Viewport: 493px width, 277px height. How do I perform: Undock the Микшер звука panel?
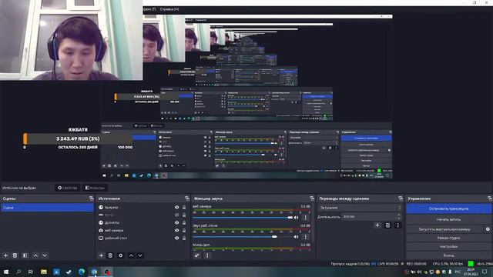point(312,199)
